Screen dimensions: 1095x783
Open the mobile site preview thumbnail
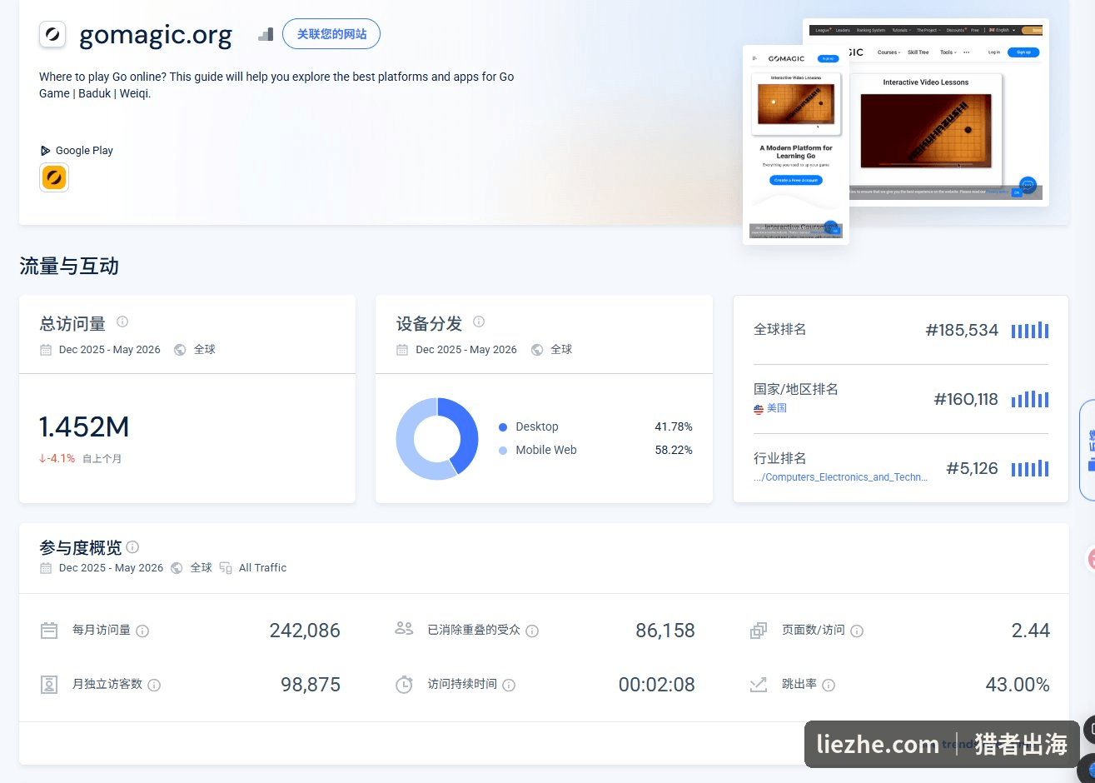796,145
